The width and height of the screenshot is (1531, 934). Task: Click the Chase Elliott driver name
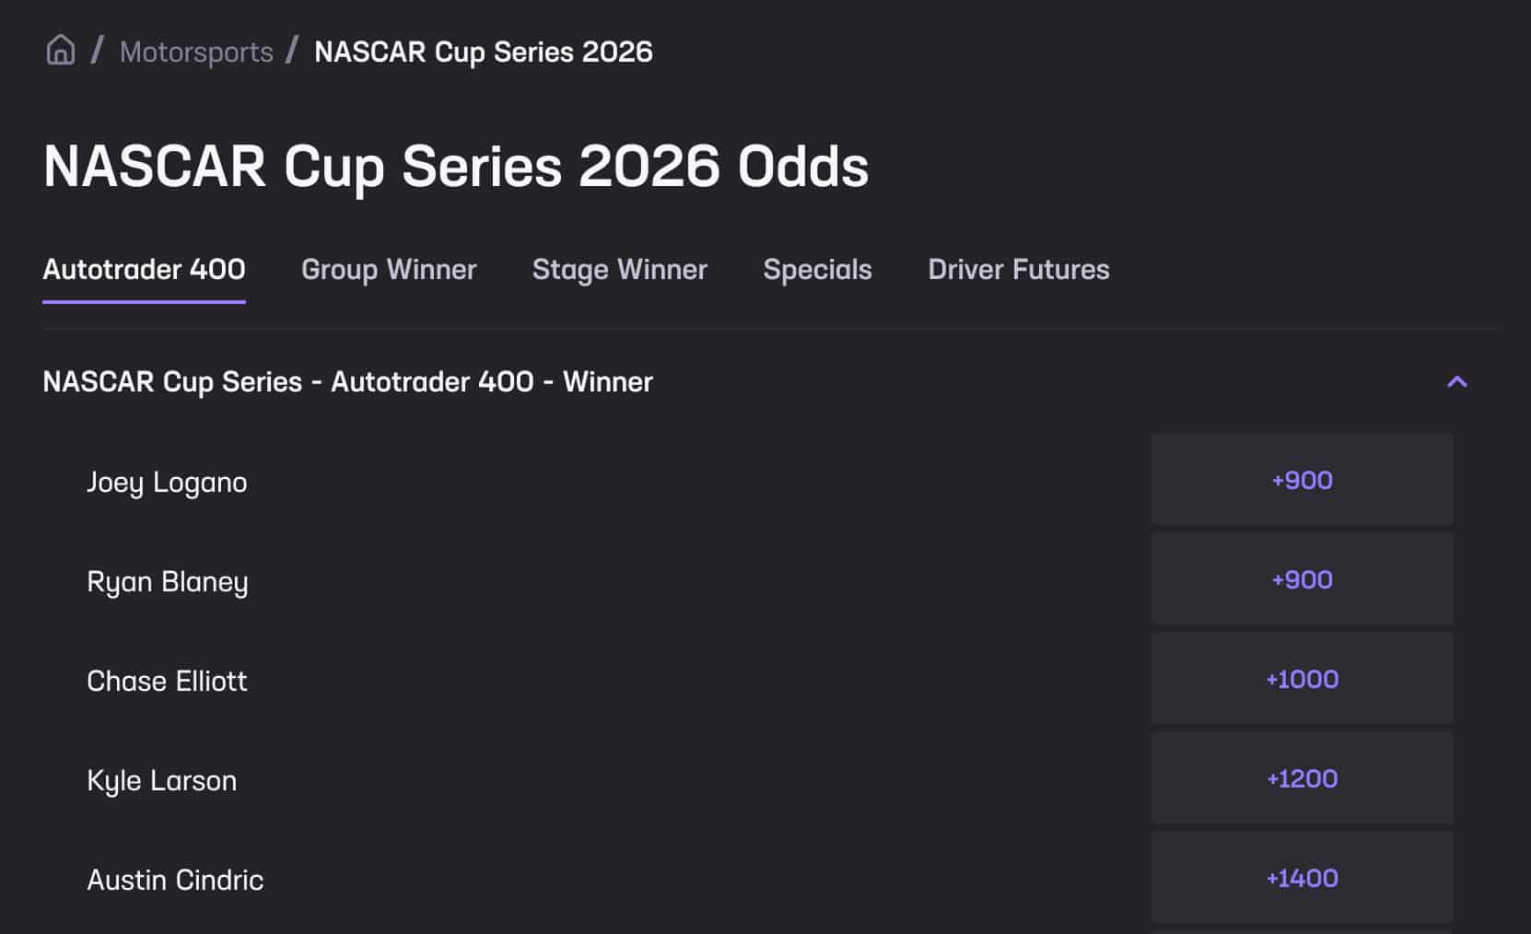point(167,681)
